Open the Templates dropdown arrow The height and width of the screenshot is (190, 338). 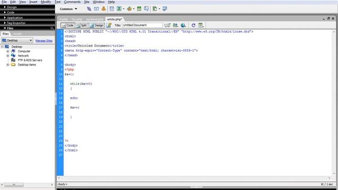pos(159,9)
